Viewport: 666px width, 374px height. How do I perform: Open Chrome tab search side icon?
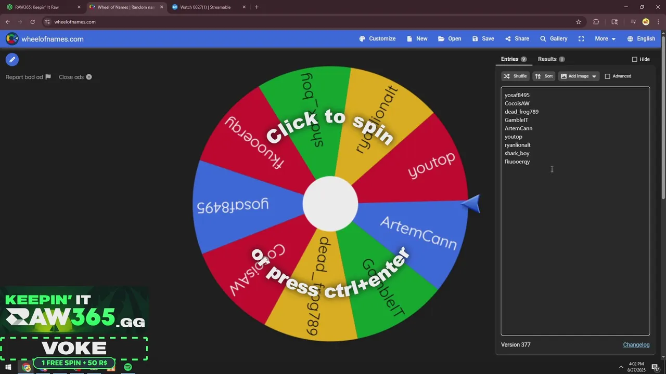[614, 22]
